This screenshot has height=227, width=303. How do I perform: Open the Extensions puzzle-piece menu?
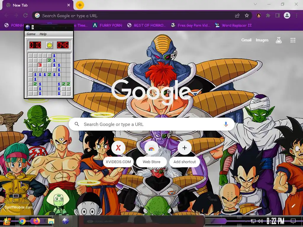click(268, 15)
